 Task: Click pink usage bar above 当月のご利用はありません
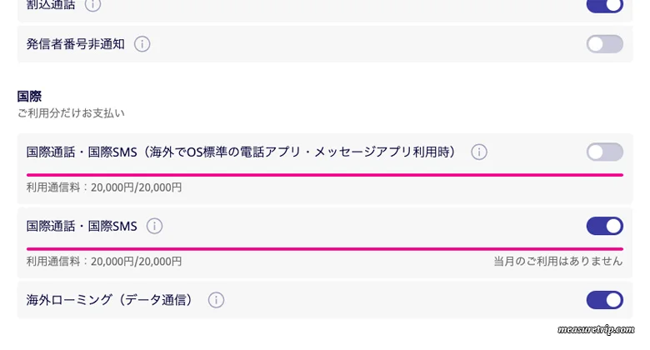[x=325, y=249]
